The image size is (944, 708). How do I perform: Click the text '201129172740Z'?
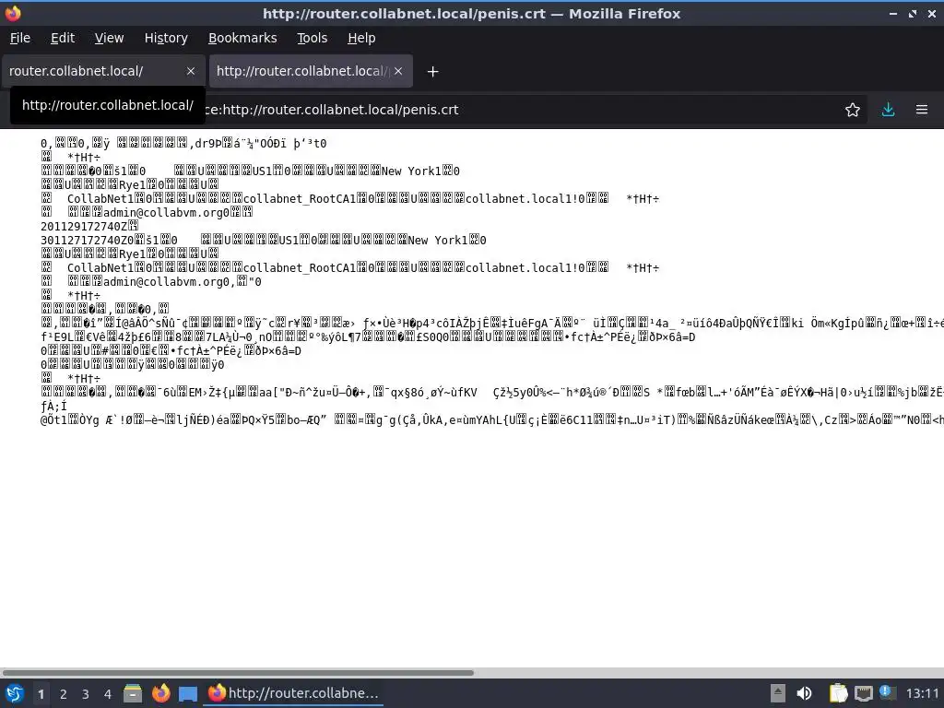[x=84, y=227]
